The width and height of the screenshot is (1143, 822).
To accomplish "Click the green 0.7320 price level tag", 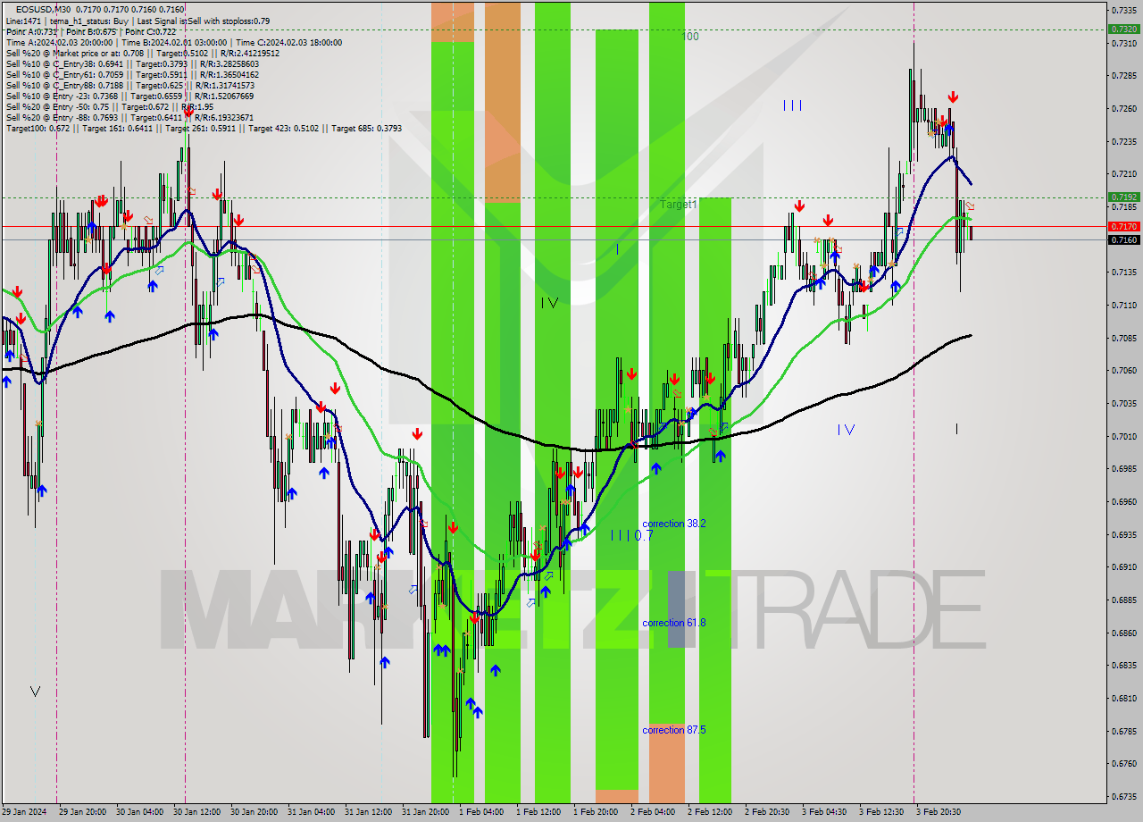I will (1123, 29).
